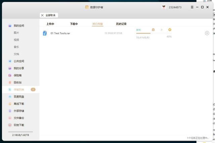Image resolution: width=215 pixels, height=143 pixels.
Task: Click the storage usage bar
Action: pos(20,132)
